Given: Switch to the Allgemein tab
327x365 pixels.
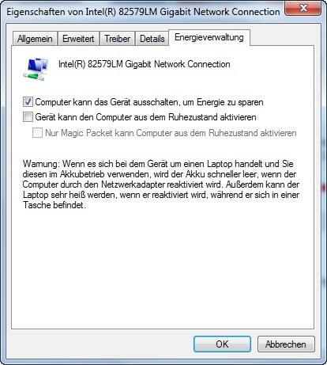Looking at the screenshot, I should 35,39.
